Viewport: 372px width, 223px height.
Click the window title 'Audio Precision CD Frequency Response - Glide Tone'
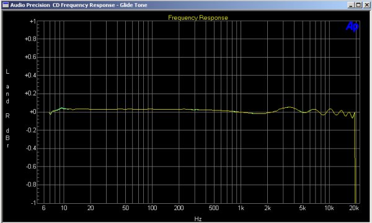point(79,5)
